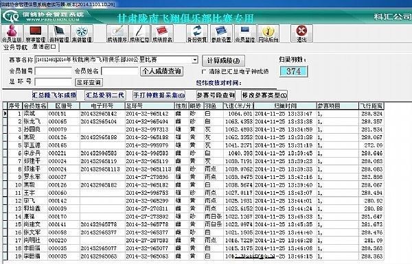The width and height of the screenshot is (412, 264).
Task: Select cell with loft number 000151
Action: click(x=64, y=114)
